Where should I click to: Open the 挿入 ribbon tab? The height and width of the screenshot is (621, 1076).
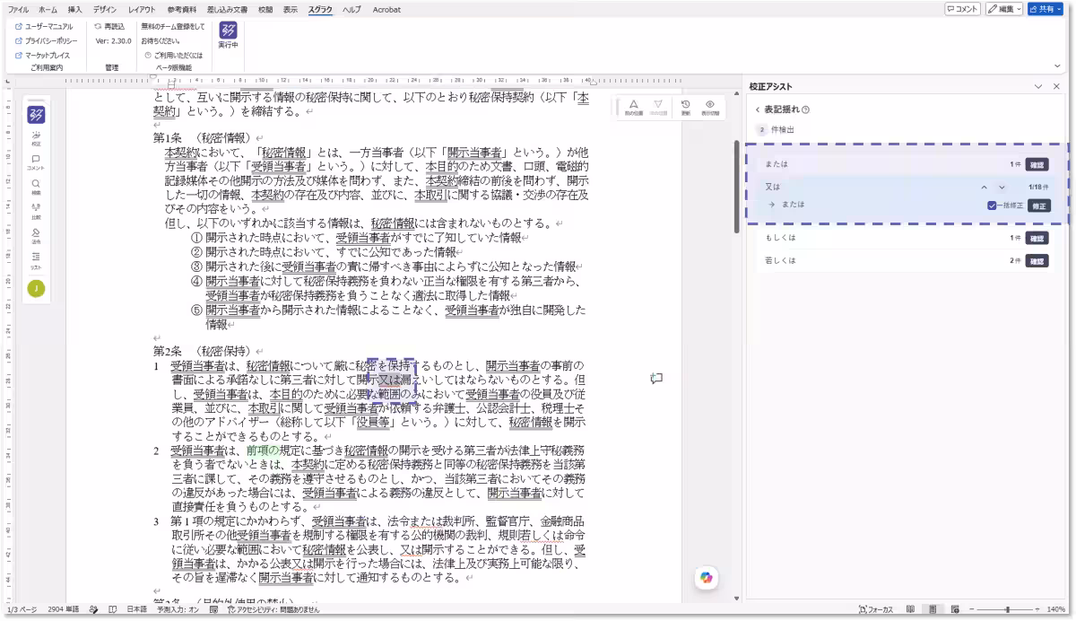coord(74,9)
